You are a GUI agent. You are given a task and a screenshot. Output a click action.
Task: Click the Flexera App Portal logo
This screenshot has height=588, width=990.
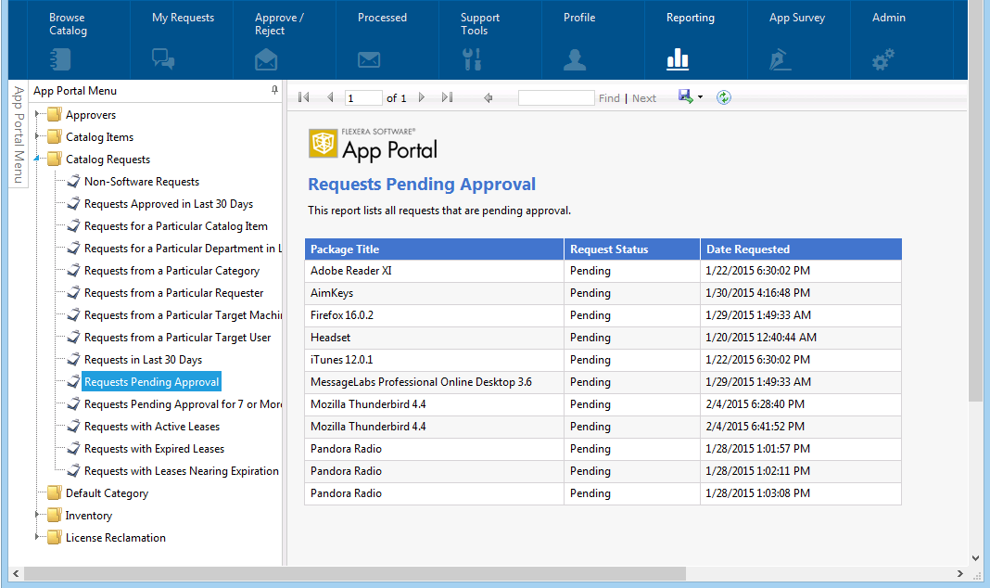point(373,145)
